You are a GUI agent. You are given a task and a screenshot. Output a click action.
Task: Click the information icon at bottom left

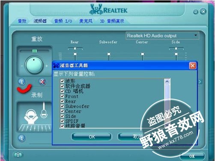pos(18,155)
